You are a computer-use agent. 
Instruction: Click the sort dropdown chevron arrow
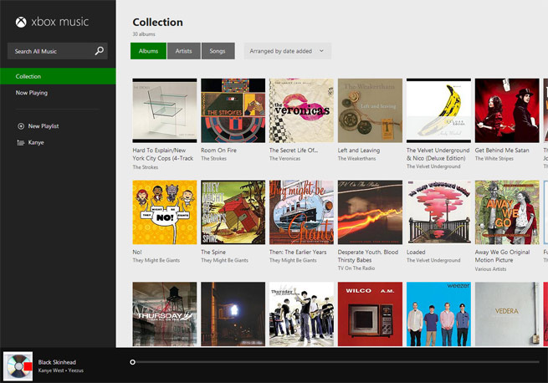(x=321, y=51)
